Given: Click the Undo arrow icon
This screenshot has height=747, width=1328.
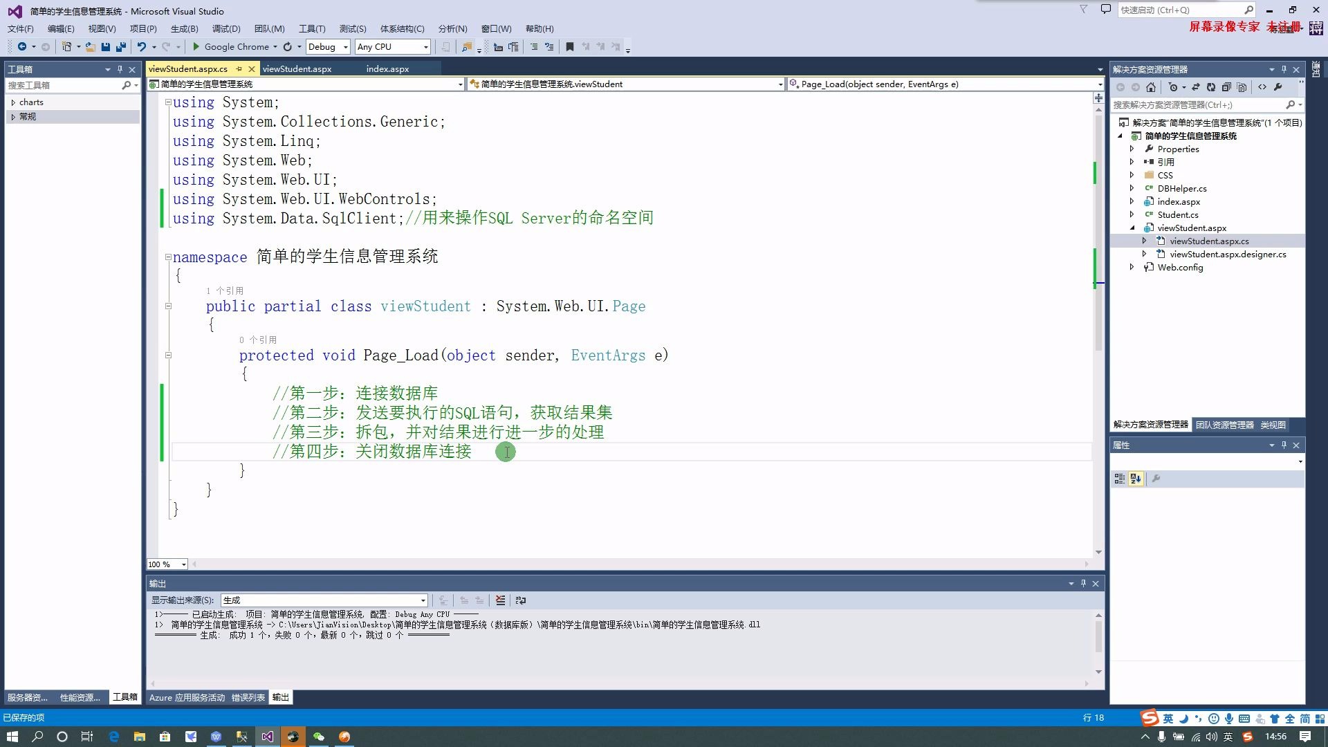Looking at the screenshot, I should tap(141, 47).
